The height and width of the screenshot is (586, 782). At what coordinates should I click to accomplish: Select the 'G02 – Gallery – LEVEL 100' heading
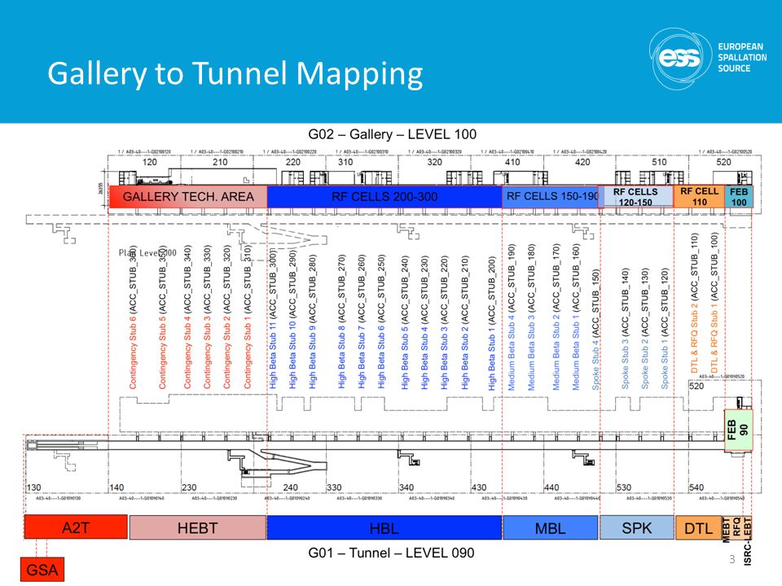392,134
